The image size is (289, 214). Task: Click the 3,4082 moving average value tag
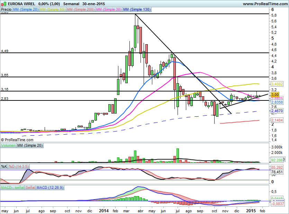click(x=277, y=84)
